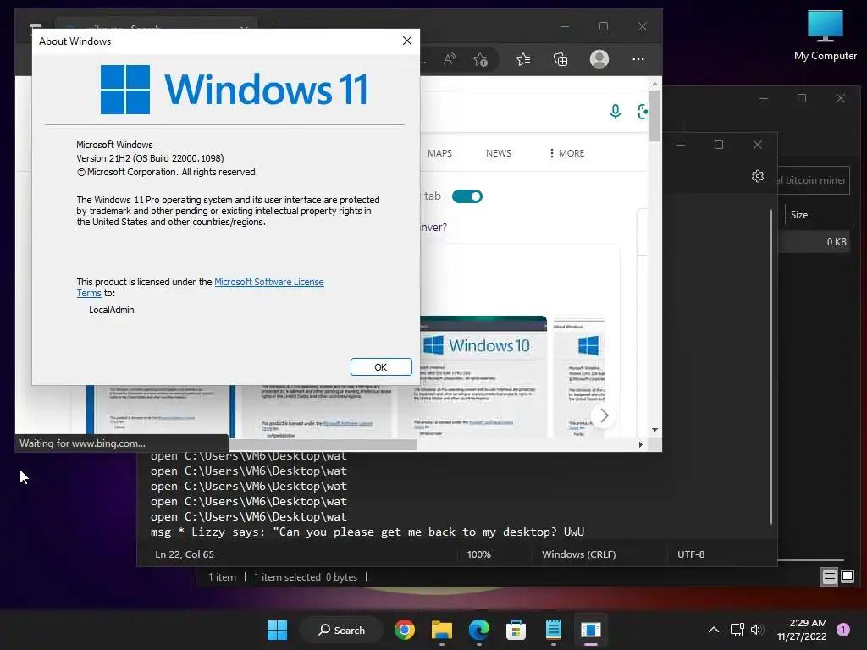Open the MAPS tab in Bing

(x=439, y=153)
